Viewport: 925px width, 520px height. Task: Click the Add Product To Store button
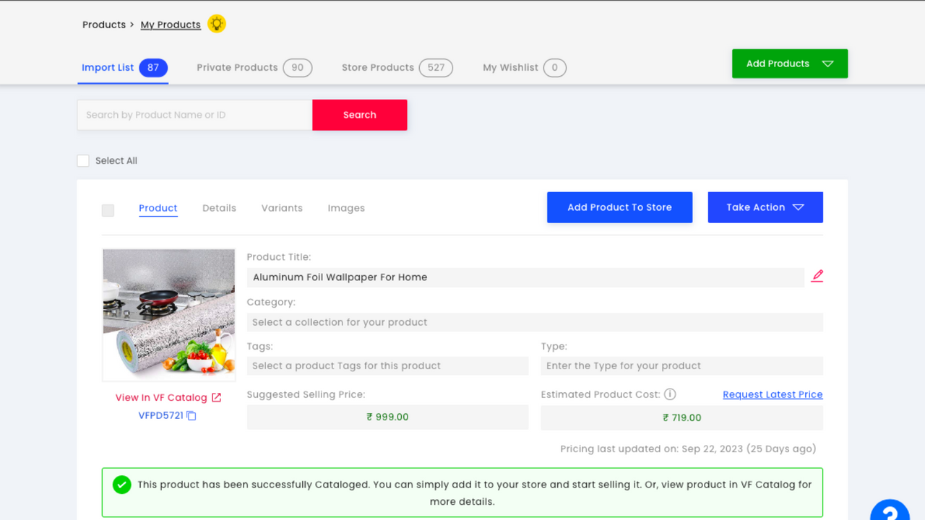[619, 207]
